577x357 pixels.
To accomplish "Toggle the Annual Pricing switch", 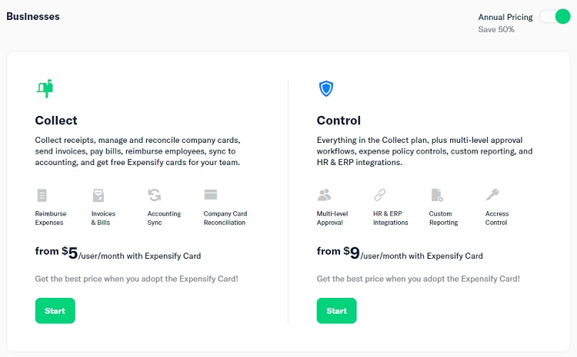I will (x=555, y=17).
